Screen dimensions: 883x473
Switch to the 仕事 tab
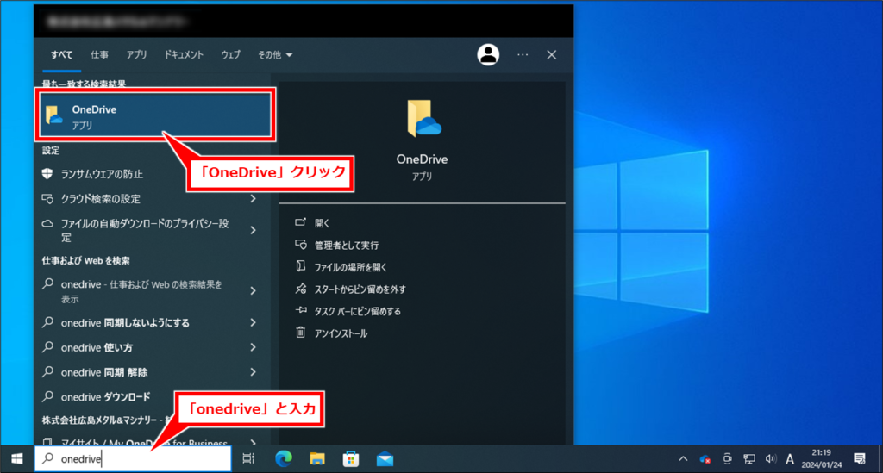(x=100, y=54)
